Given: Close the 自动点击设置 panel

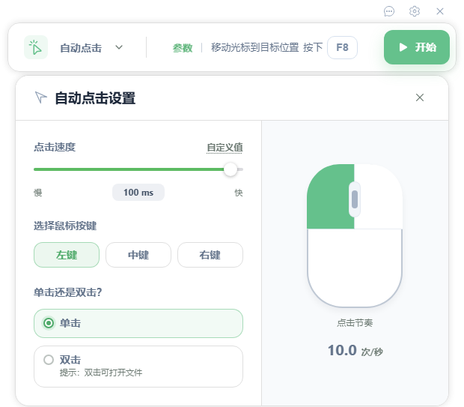Looking at the screenshot, I should point(420,97).
